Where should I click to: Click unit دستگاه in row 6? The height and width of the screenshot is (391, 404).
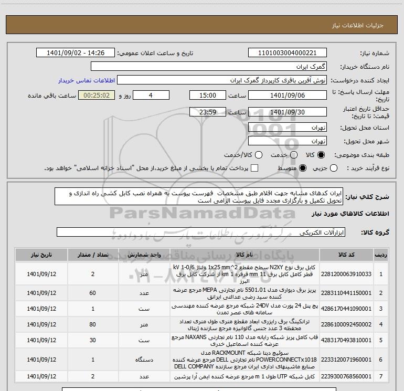(x=144, y=360)
